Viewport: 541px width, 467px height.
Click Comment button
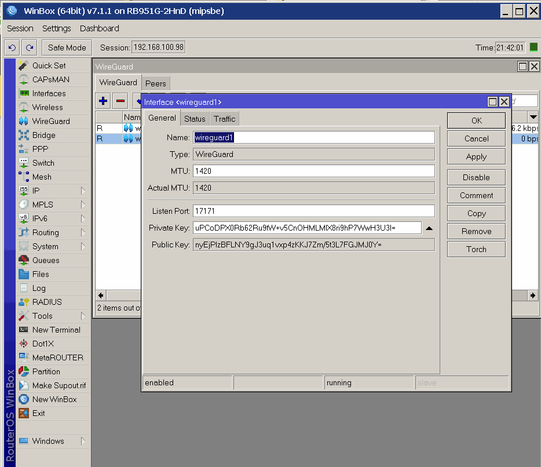[477, 195]
